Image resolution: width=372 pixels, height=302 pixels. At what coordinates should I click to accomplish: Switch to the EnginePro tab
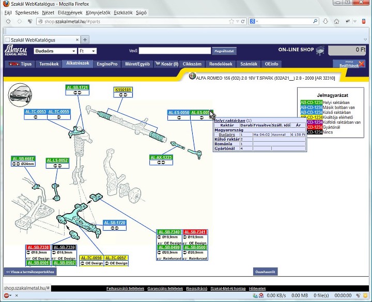(x=107, y=64)
